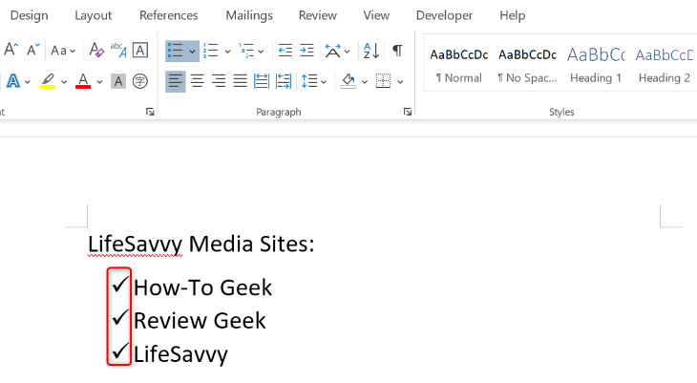Justify the paragraph text

241,81
